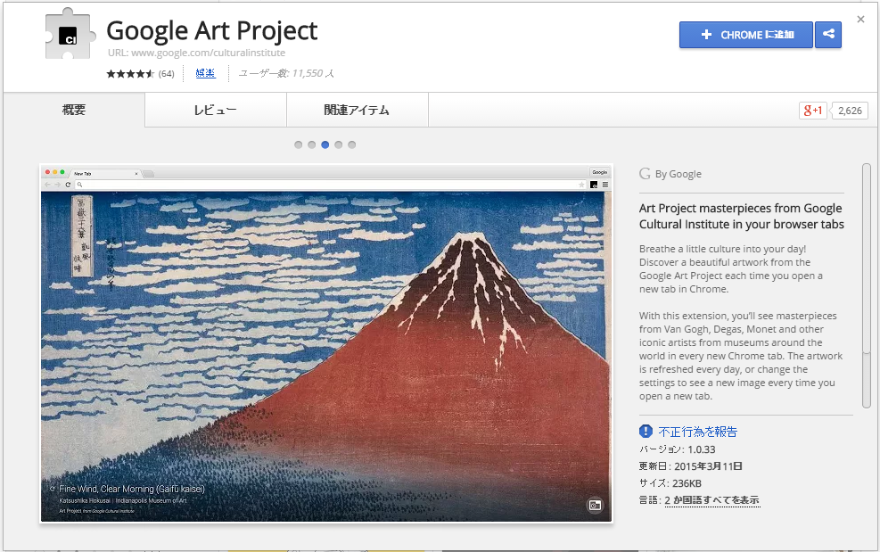Switch to the 関連アイテム tab
The width and height of the screenshot is (880, 552).
(x=357, y=111)
